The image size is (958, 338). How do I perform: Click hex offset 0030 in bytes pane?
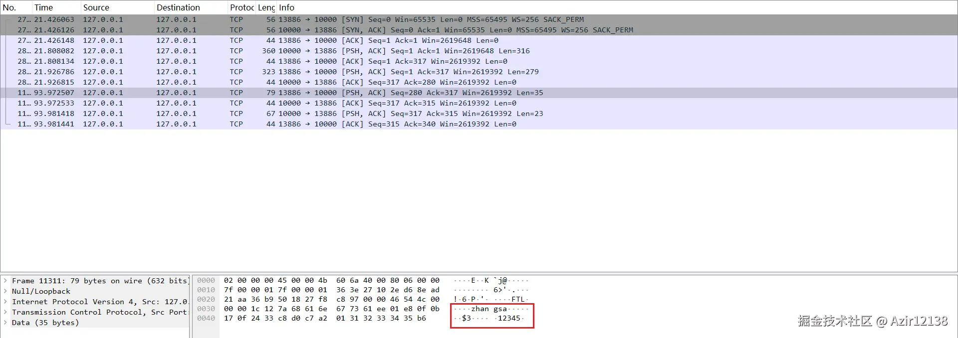[x=206, y=309]
